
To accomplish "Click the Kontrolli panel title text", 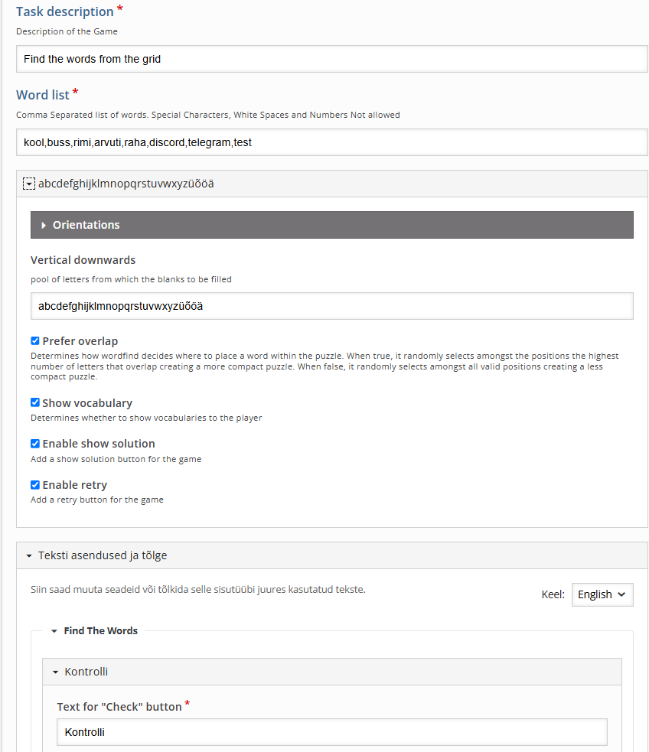I will [x=86, y=672].
